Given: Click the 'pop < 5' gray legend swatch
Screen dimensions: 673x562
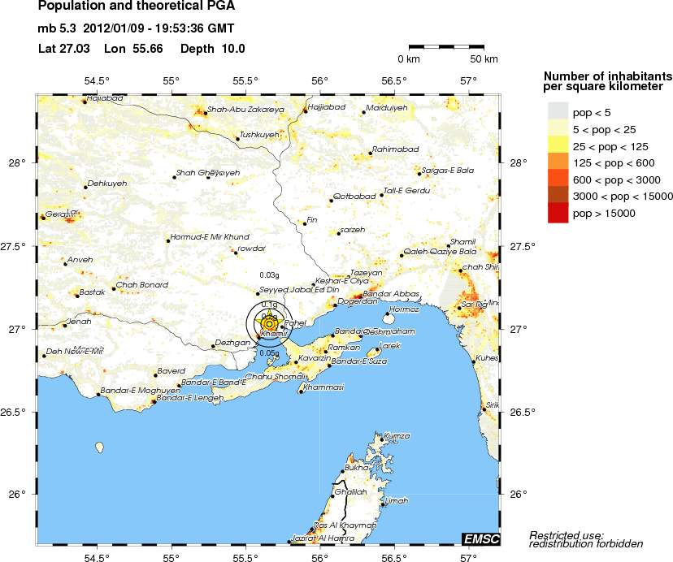Looking at the screenshot, I should point(557,111).
